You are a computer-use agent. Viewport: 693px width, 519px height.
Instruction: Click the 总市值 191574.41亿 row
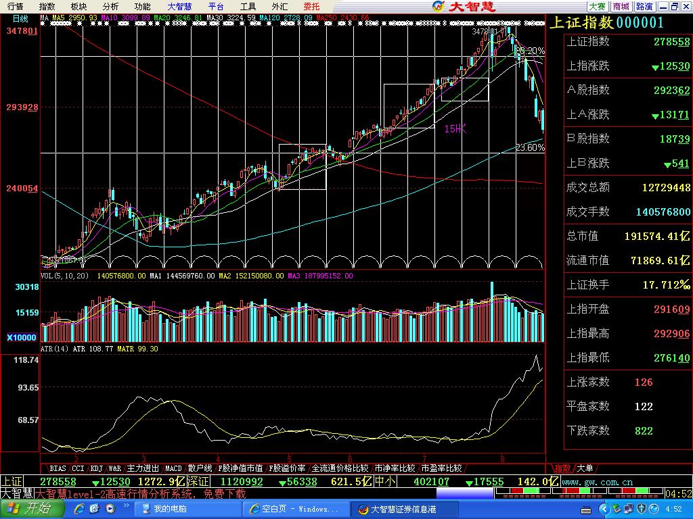point(628,236)
